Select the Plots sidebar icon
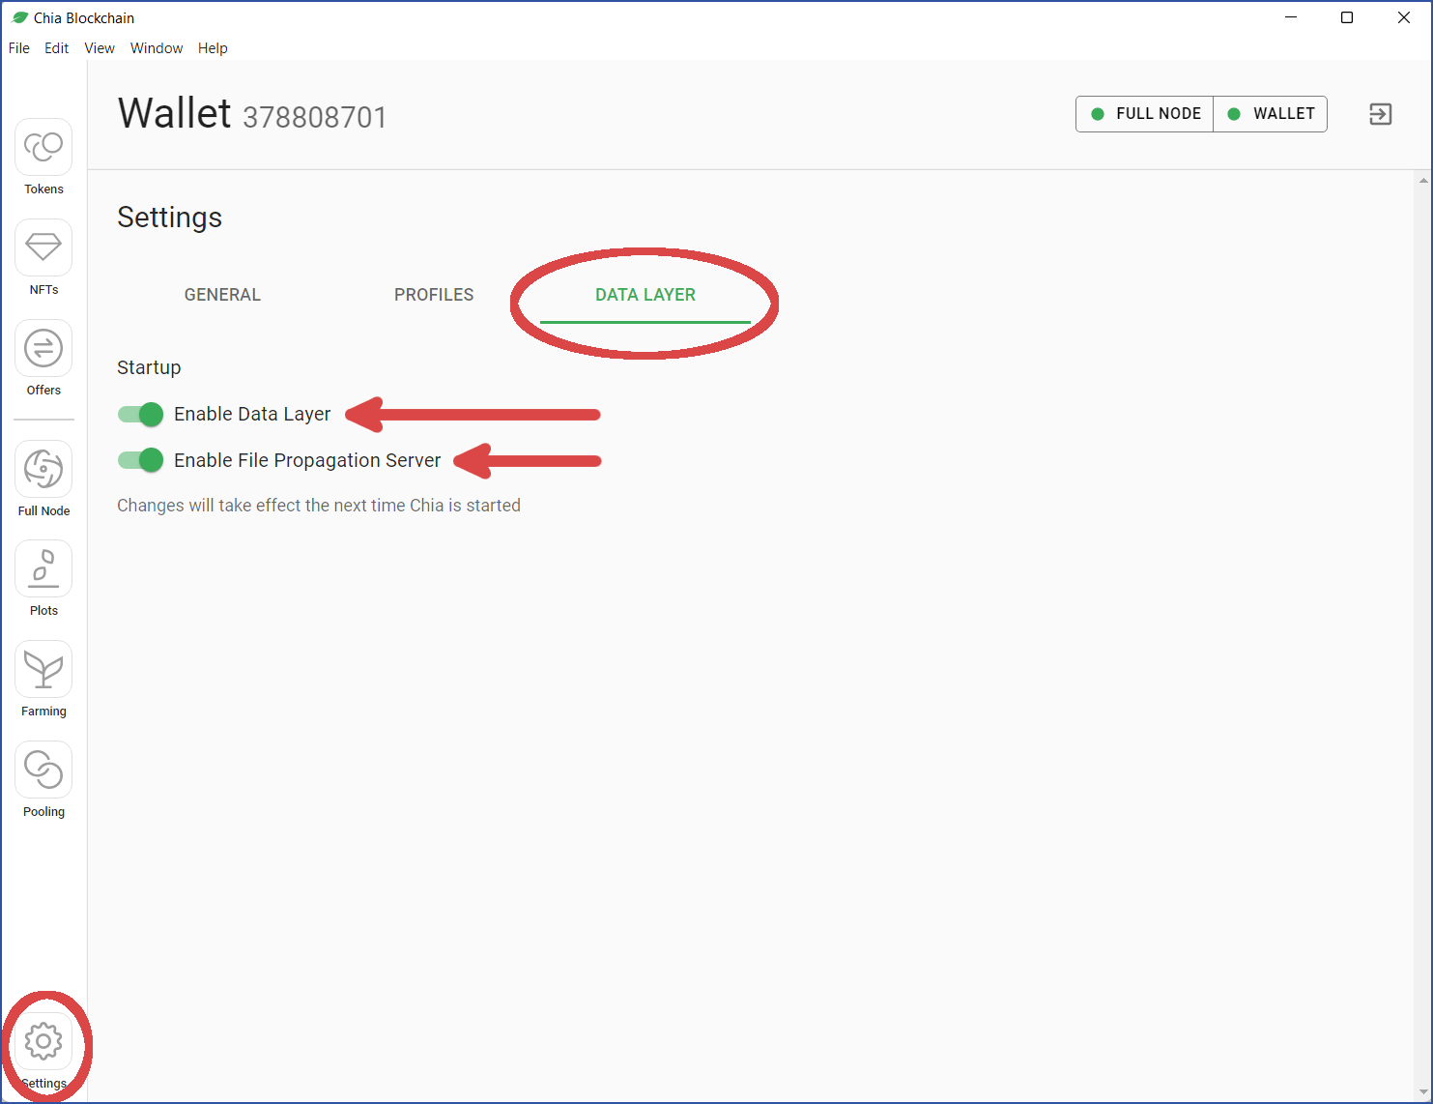This screenshot has width=1433, height=1104. tap(43, 568)
